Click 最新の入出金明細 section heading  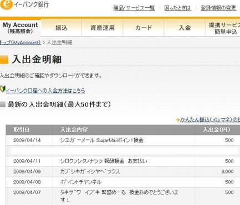point(59,104)
